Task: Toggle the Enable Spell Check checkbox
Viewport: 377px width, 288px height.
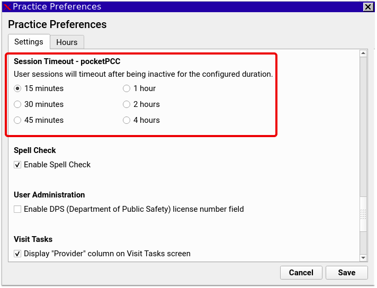Action: [17, 165]
